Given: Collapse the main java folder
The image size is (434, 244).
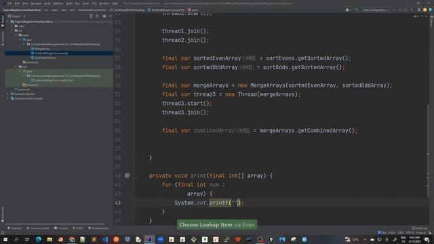Looking at the screenshot, I should point(20,39).
